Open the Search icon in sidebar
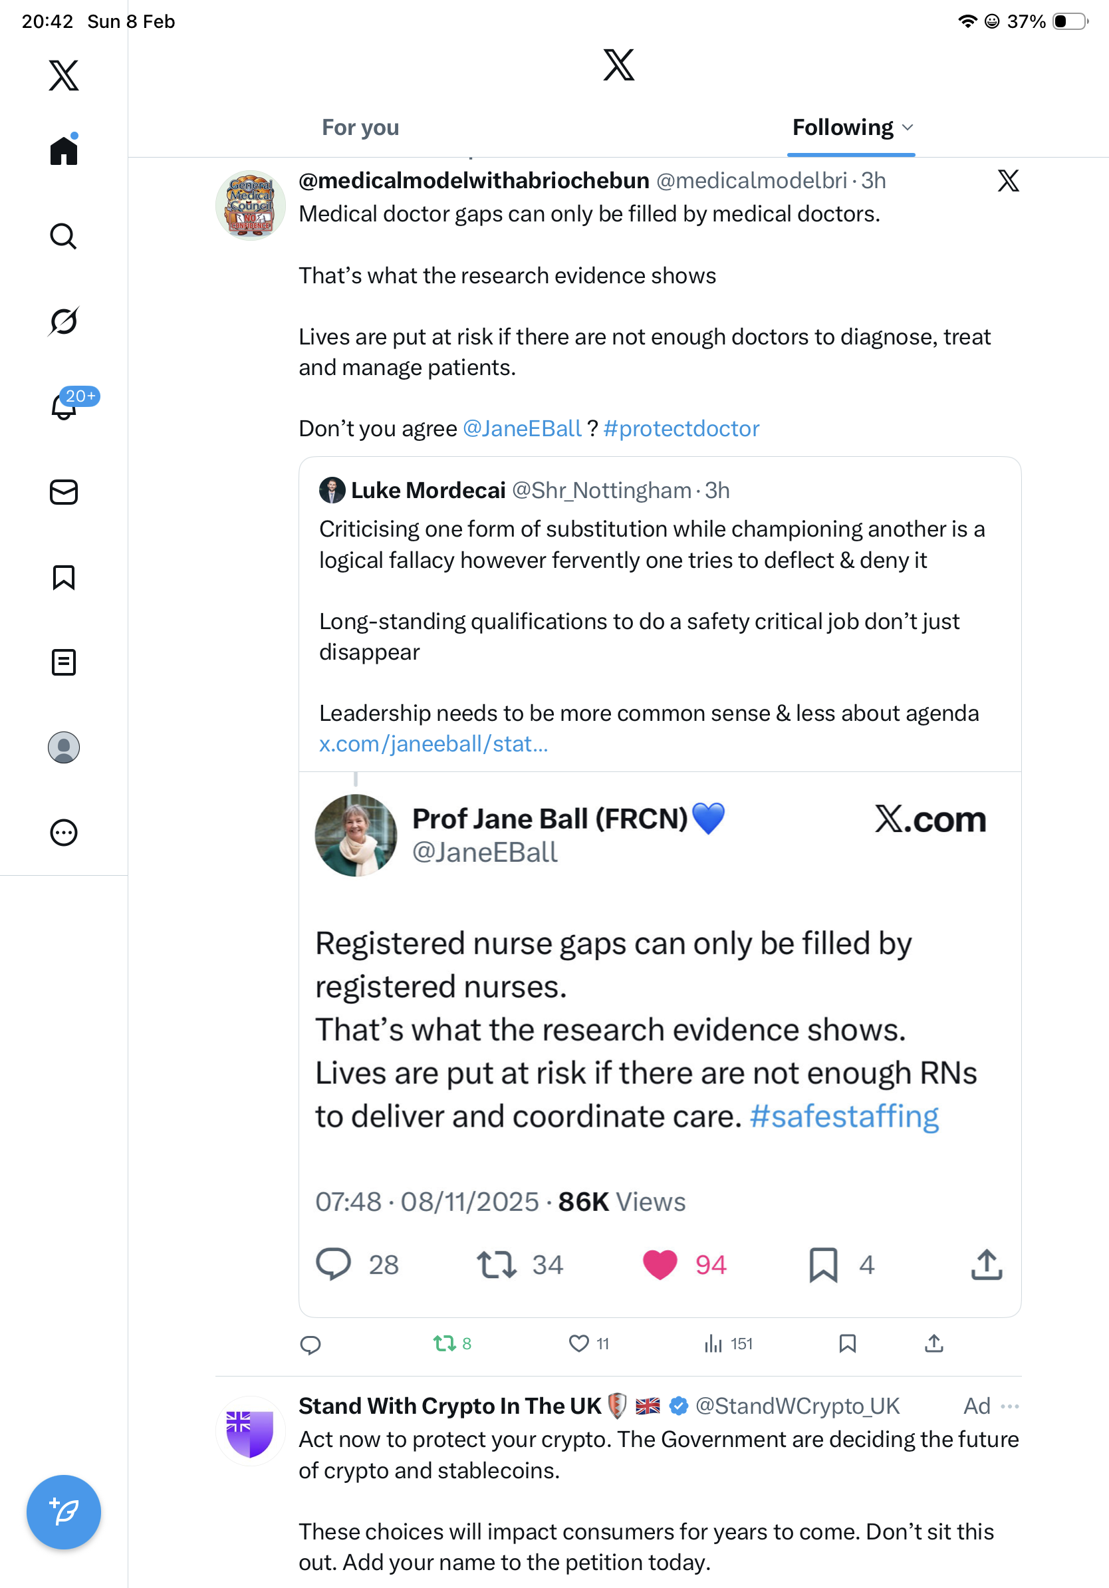Viewport: 1109px width, 1588px height. pyautogui.click(x=64, y=236)
